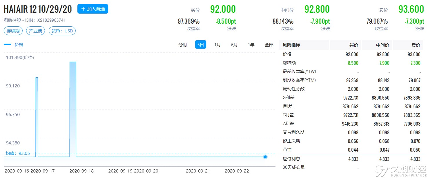Click the 修正久期 row label
This screenshot has height=178, width=428.
coord(291,141)
